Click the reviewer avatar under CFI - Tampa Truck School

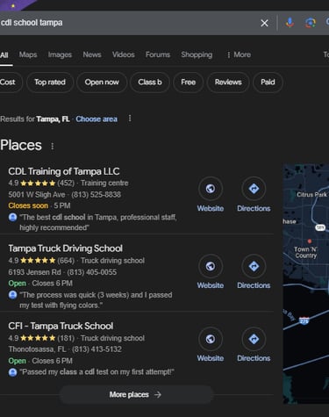[x=12, y=372]
